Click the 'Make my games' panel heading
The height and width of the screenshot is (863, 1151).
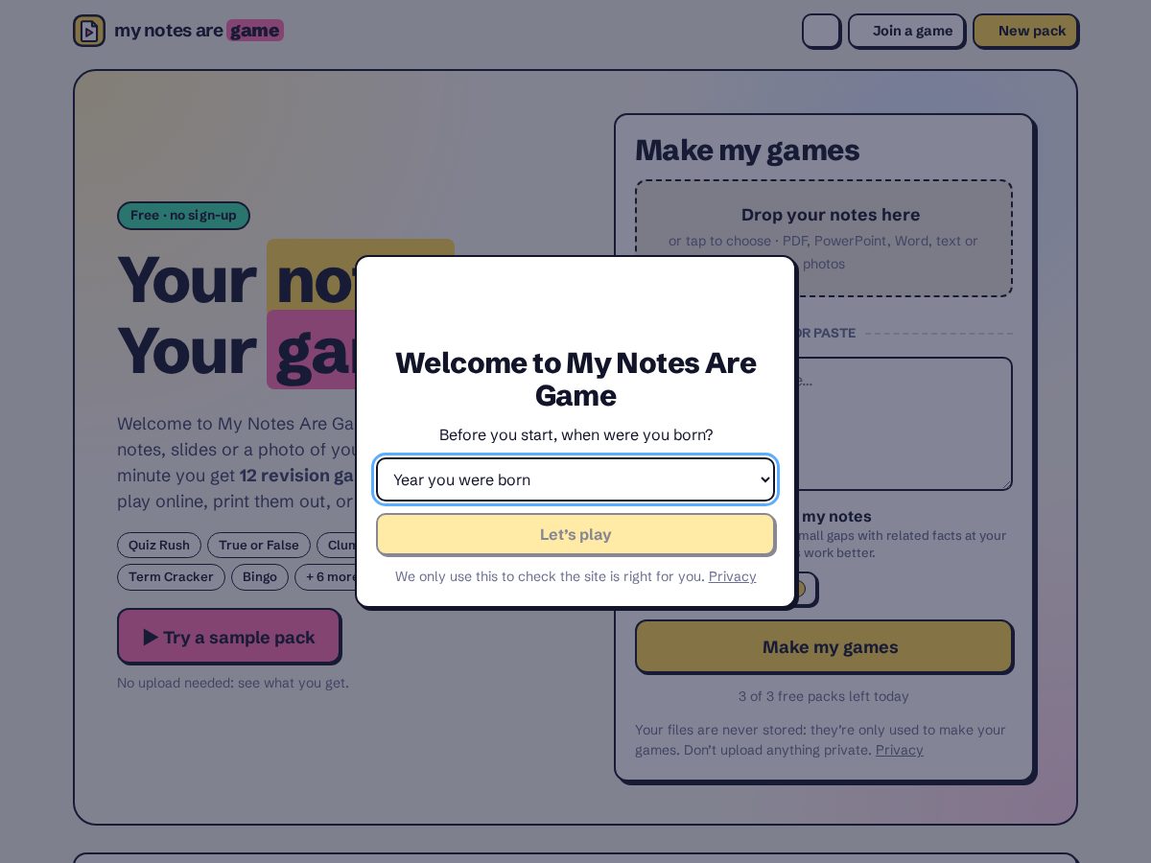click(747, 151)
